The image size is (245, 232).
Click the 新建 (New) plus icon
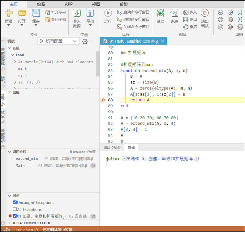click(x=9, y=13)
